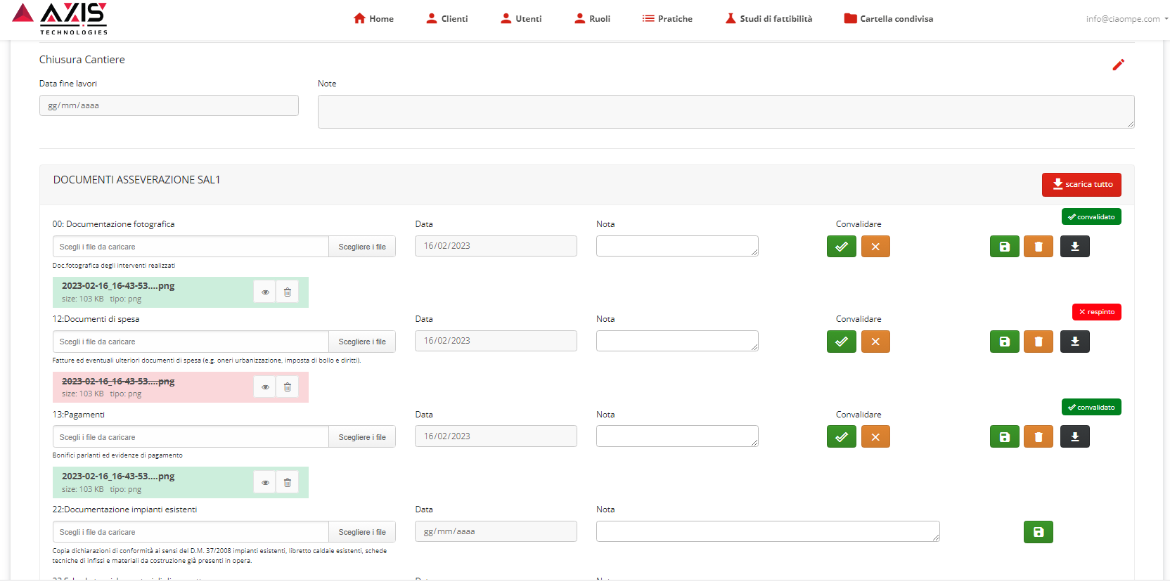
Task: Open the info@ciaompe.com account dropdown
Action: [x=1126, y=19]
